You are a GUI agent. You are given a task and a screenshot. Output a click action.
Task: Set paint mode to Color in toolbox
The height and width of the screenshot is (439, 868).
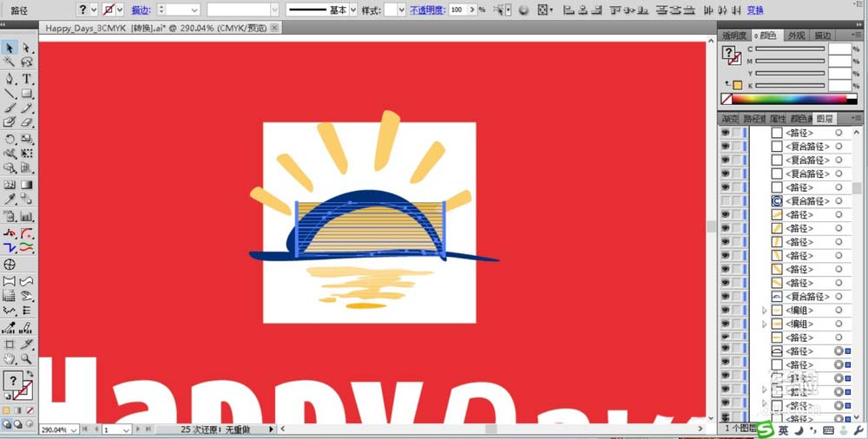[7, 410]
